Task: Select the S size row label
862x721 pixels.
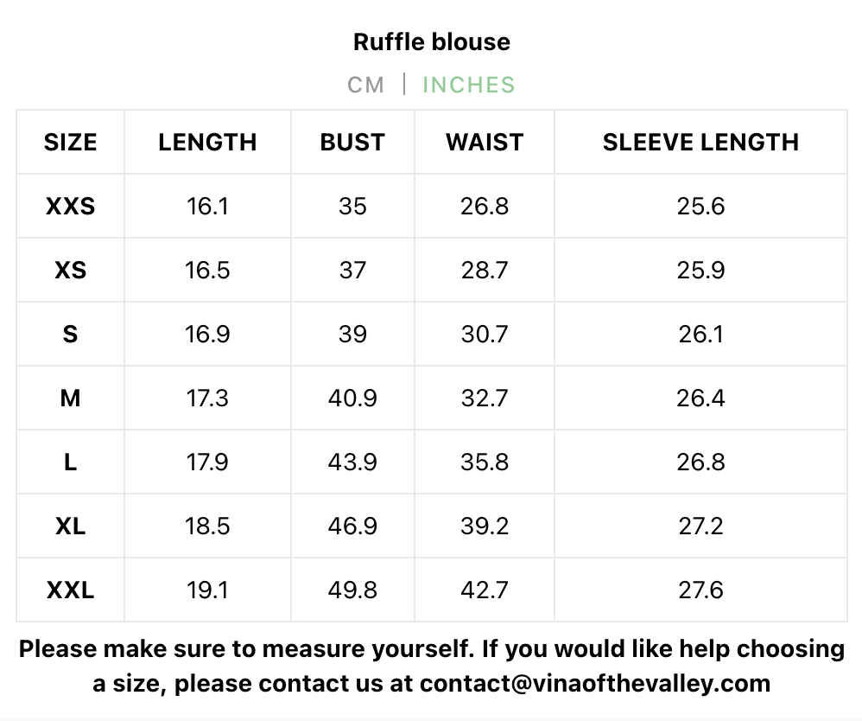Action: pos(70,334)
